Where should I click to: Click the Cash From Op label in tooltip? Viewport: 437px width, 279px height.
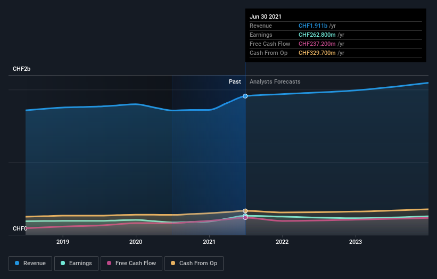click(x=268, y=53)
